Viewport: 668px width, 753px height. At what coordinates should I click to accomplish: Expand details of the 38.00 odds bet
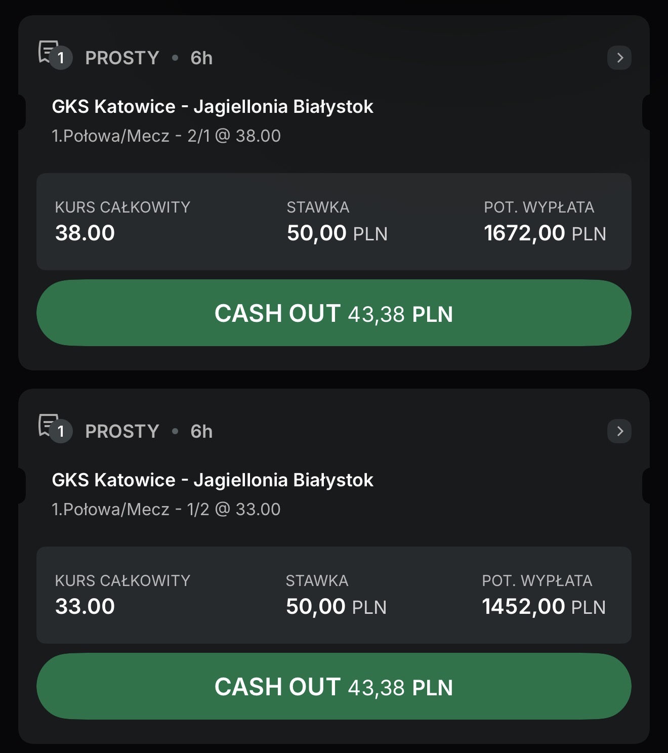[x=619, y=58]
